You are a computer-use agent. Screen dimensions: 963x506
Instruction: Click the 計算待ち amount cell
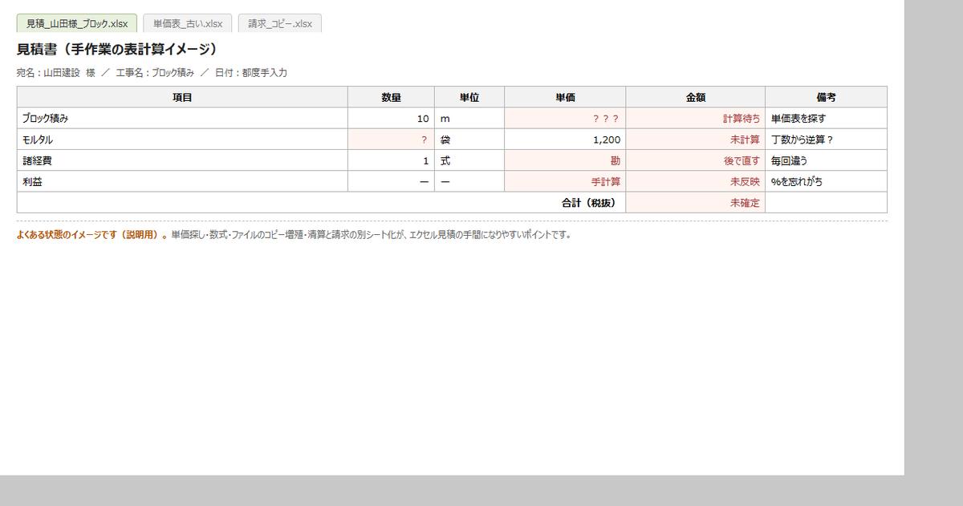coord(696,118)
